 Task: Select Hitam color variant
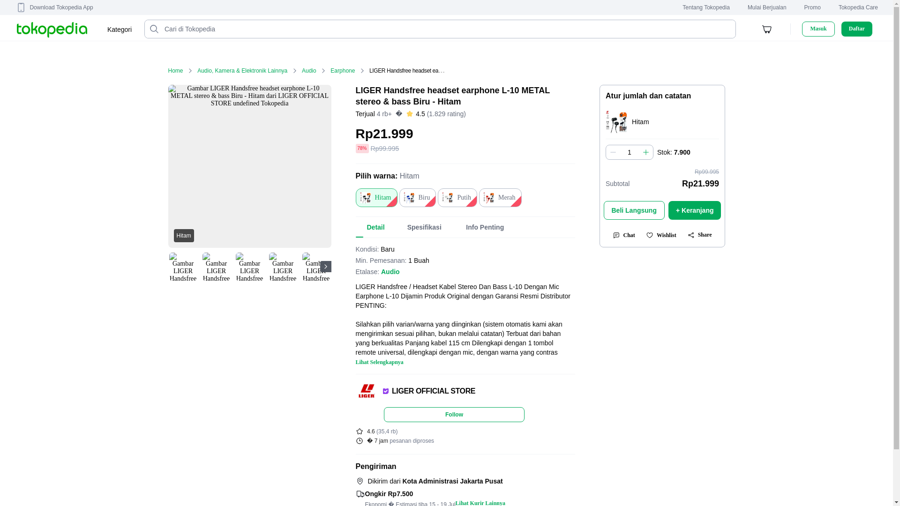(x=376, y=198)
